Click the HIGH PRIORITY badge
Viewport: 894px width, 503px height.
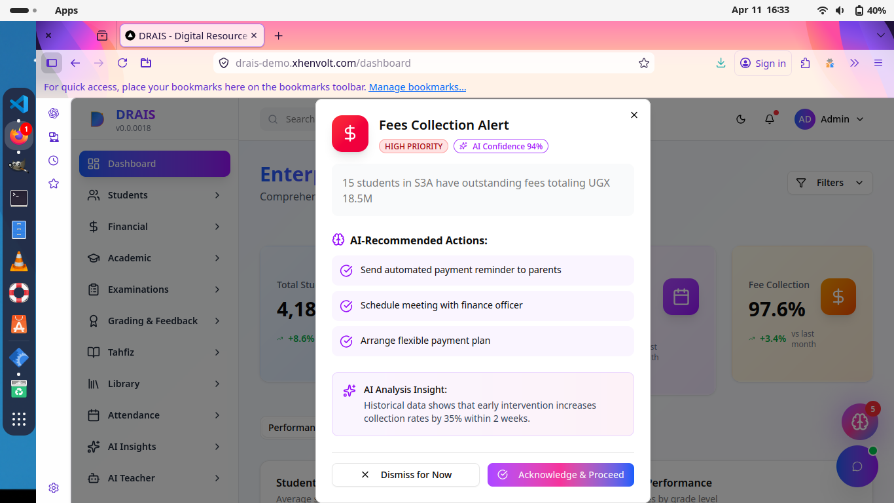[x=414, y=146]
